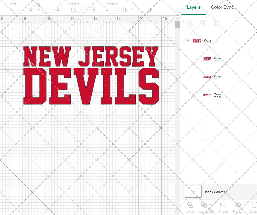Click the group layers icon

tap(190, 23)
